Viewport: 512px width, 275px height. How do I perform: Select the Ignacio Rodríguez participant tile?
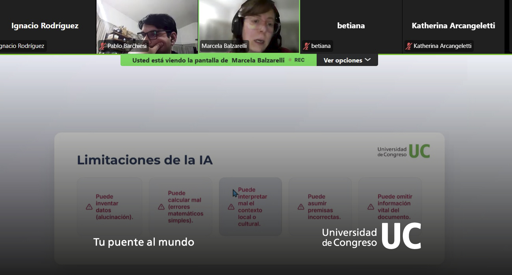point(48,27)
